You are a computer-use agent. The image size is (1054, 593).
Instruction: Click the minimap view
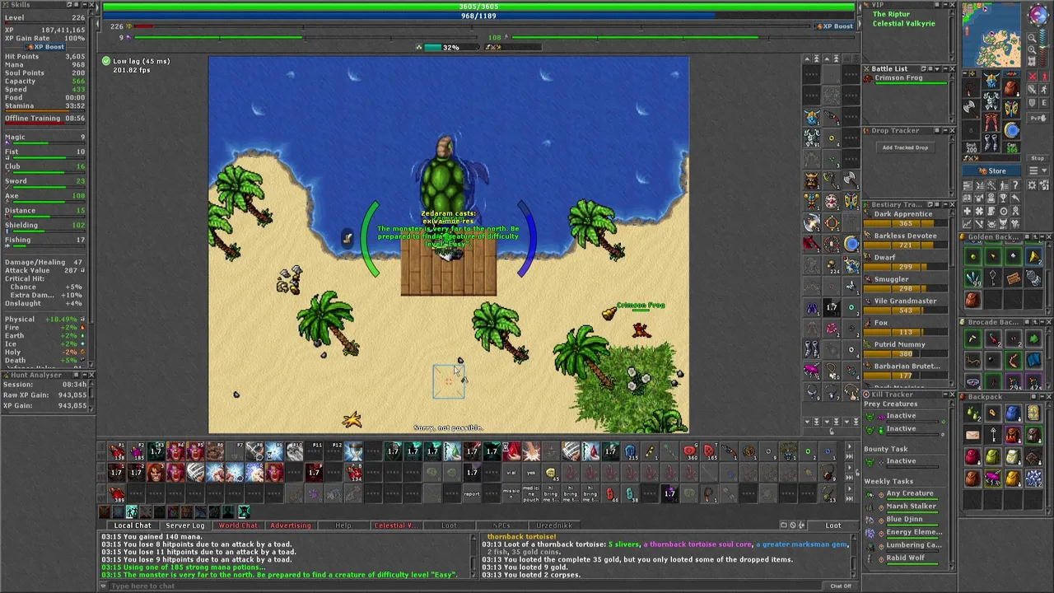tap(991, 35)
